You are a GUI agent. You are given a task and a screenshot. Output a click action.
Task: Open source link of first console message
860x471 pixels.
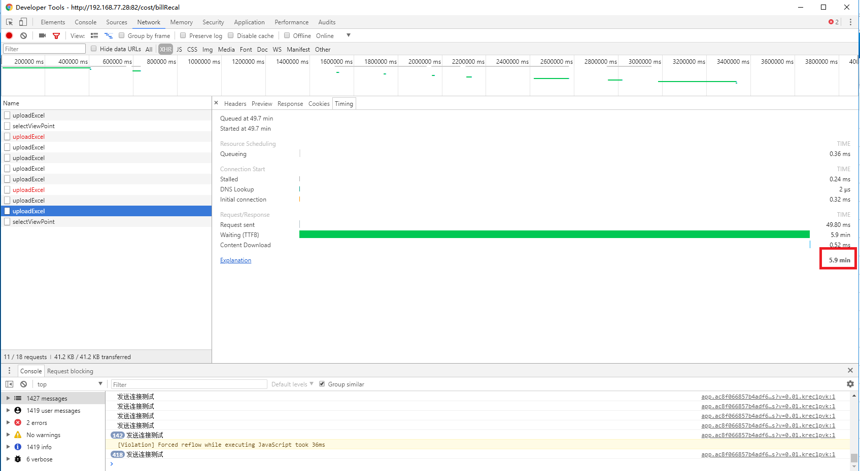[x=768, y=397]
